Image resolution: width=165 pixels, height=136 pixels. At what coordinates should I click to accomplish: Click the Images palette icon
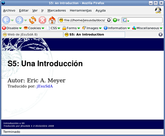tap(84, 28)
